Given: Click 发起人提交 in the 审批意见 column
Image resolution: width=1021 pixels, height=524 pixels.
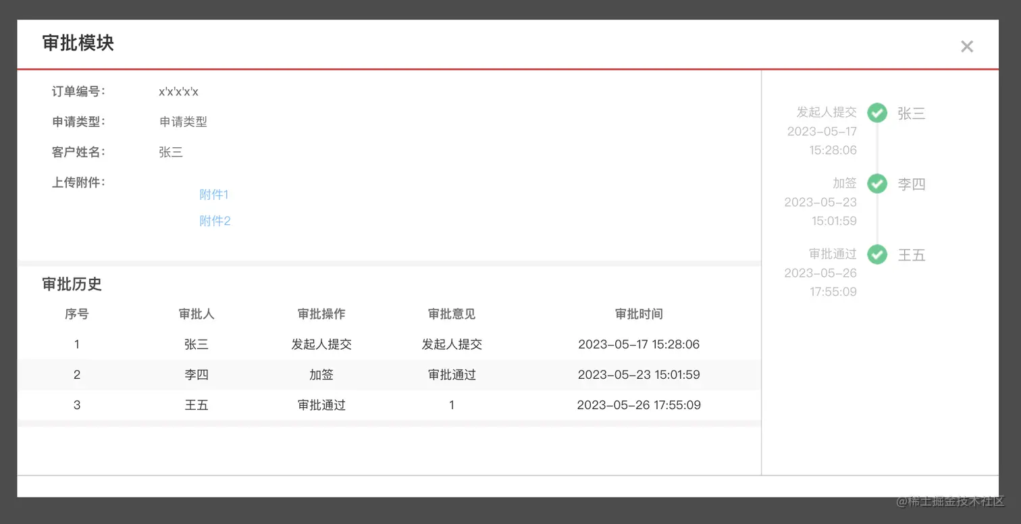Looking at the screenshot, I should [x=452, y=344].
